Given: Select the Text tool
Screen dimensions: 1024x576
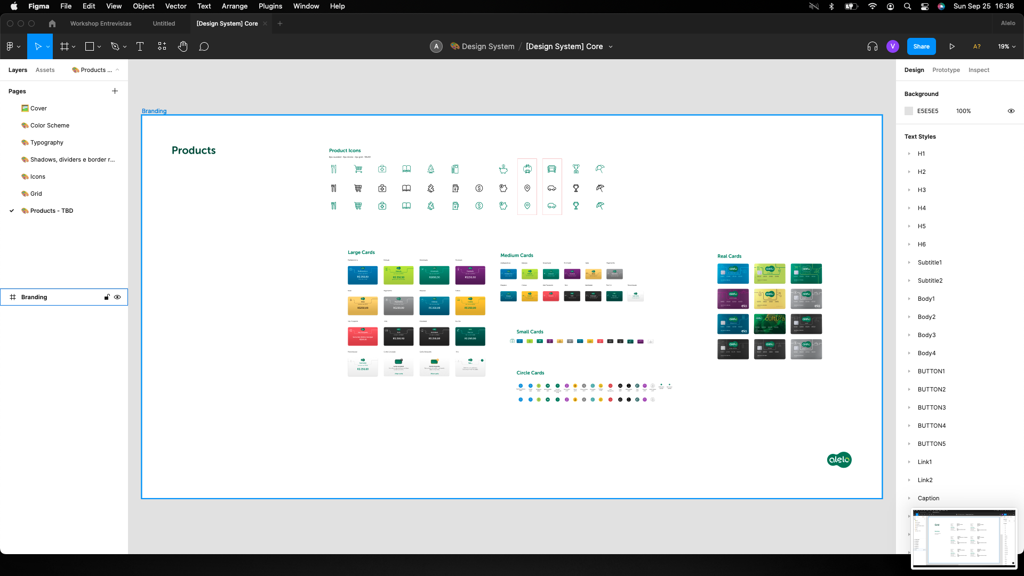Looking at the screenshot, I should click(x=140, y=46).
